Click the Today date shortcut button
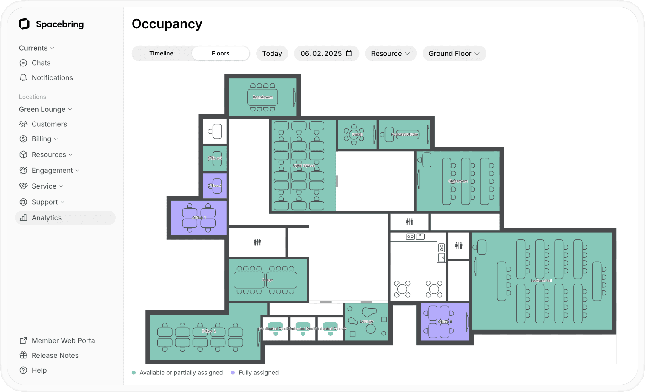Image resolution: width=645 pixels, height=392 pixels. tap(272, 54)
